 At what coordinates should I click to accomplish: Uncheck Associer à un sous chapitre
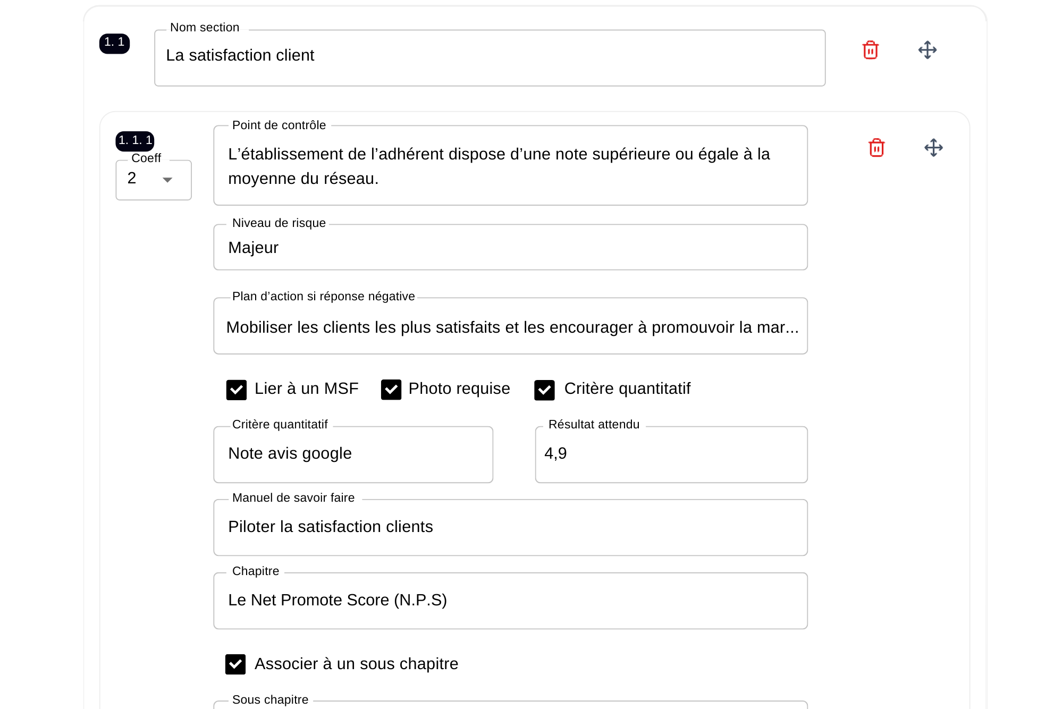tap(235, 664)
